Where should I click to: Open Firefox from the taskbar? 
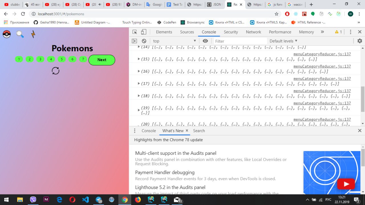(138, 200)
